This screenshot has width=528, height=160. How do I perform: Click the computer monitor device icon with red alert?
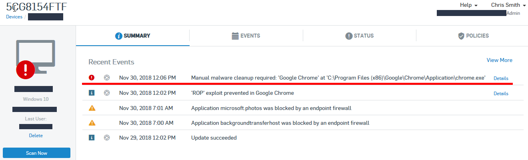tap(35, 59)
